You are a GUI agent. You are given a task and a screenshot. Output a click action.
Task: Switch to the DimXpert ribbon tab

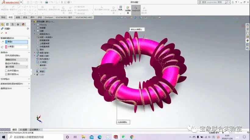tap(49, 17)
